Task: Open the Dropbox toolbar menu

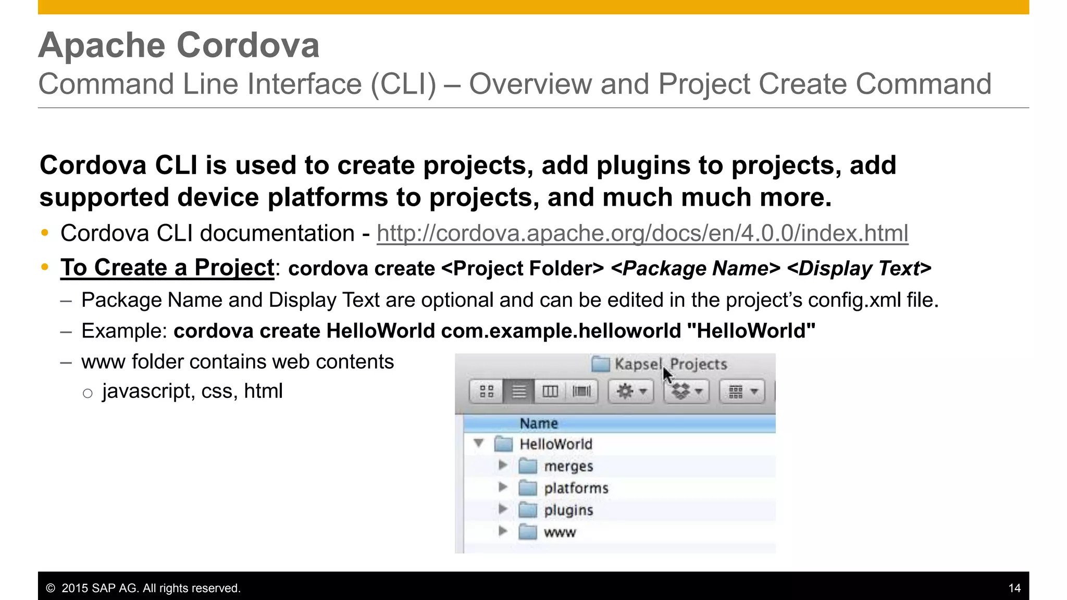Action: pyautogui.click(x=687, y=391)
